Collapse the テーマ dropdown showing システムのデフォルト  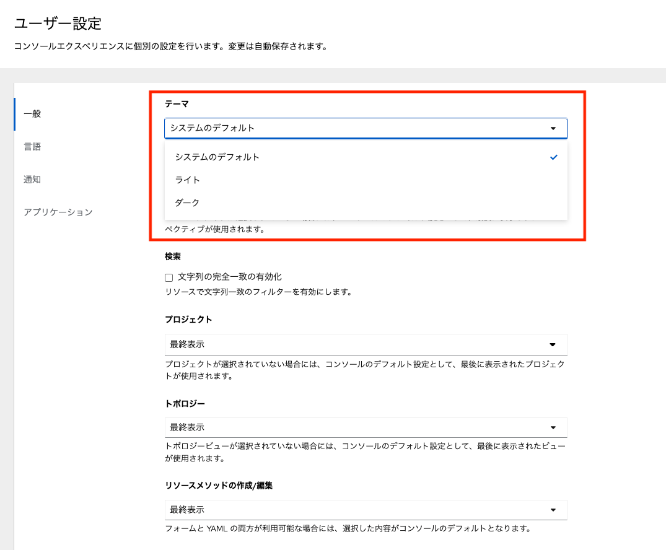pyautogui.click(x=366, y=128)
